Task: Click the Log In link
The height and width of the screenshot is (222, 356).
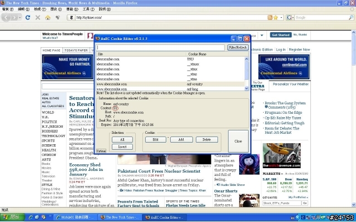Action: pos(280,49)
